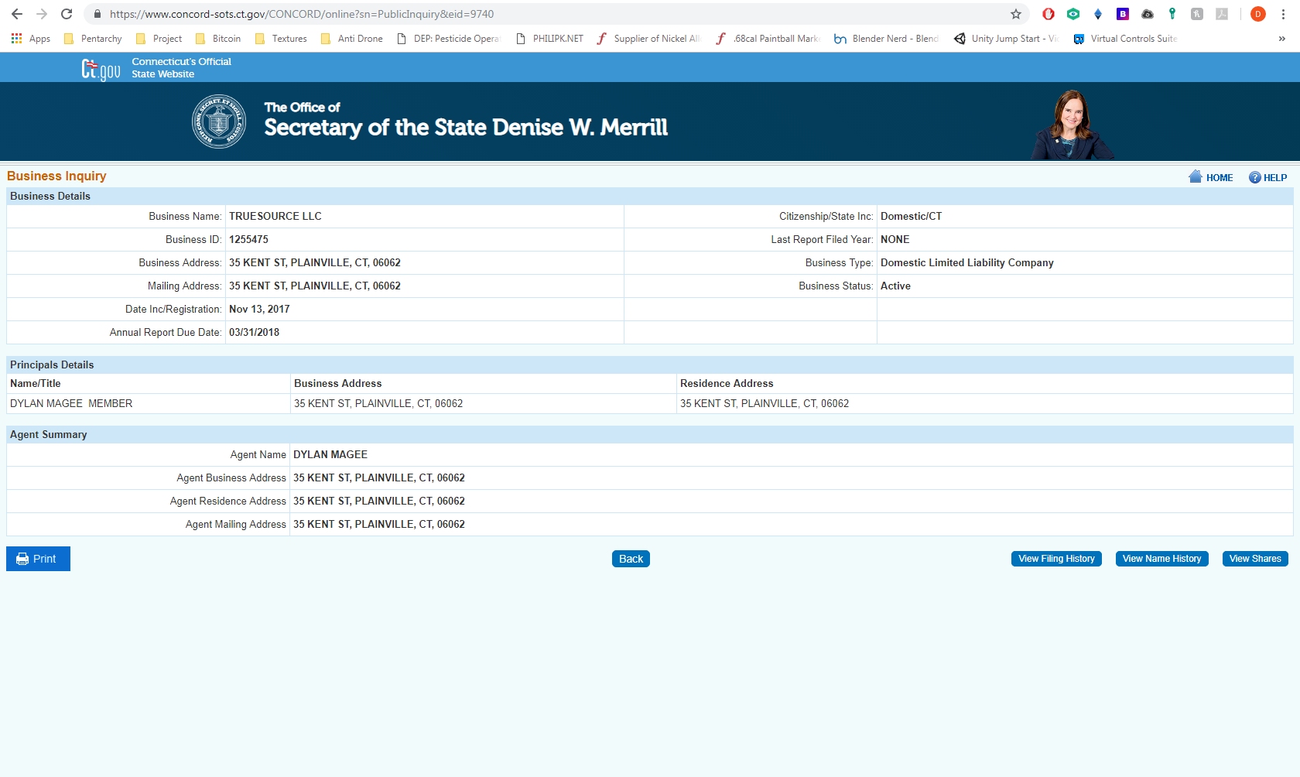Click the CT.gov logo

click(101, 70)
